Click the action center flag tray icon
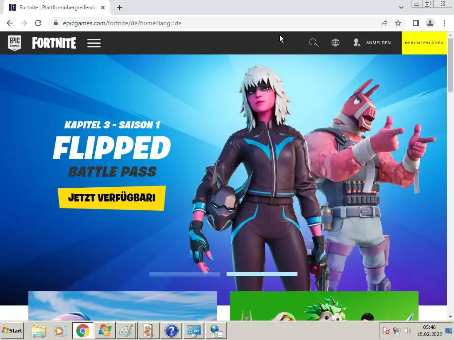The image size is (454, 340). (386, 331)
